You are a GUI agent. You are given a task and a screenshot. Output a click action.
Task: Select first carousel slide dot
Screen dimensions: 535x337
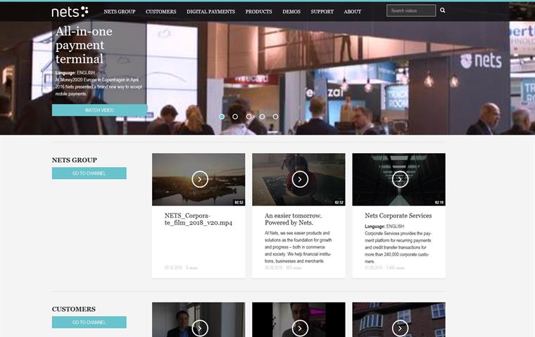click(x=222, y=117)
